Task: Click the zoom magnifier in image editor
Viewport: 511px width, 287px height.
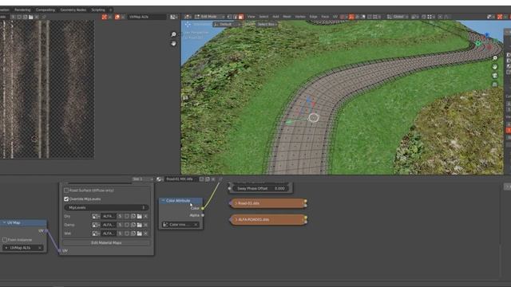Action: 174,34
